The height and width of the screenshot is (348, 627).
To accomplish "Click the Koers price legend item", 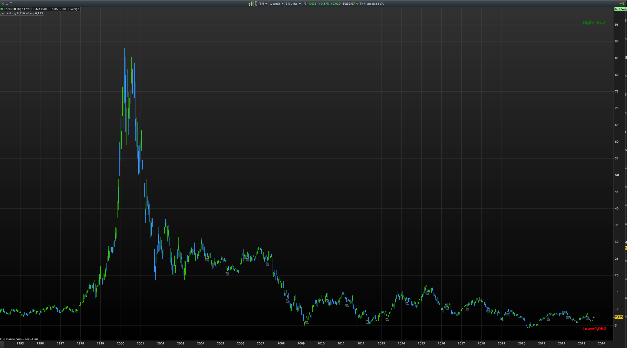I will (x=7, y=9).
